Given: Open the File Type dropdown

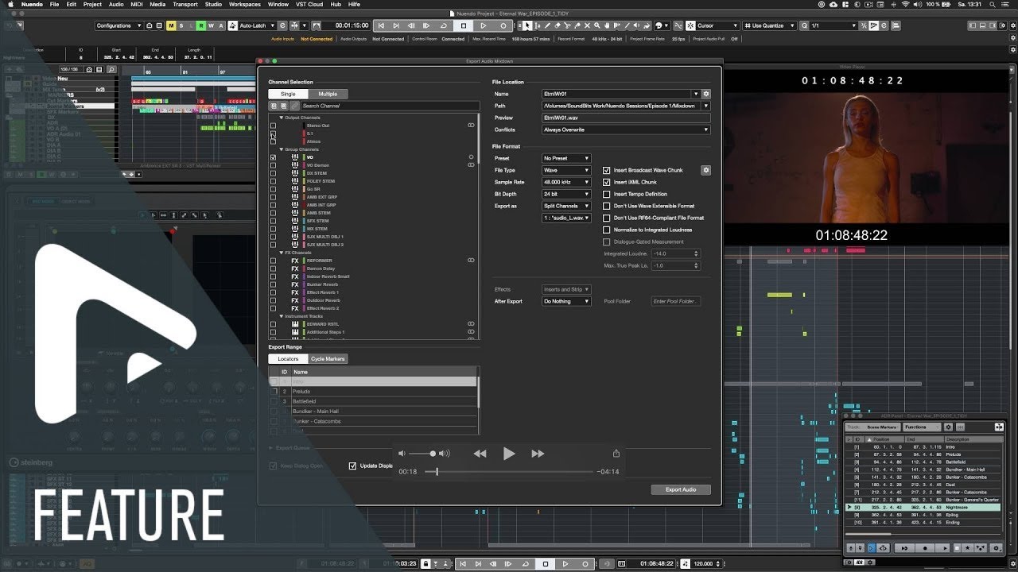Looking at the screenshot, I should (x=566, y=170).
